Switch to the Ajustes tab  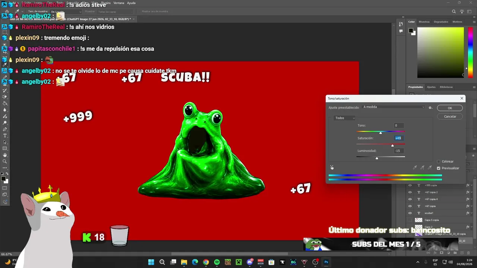[x=431, y=87]
